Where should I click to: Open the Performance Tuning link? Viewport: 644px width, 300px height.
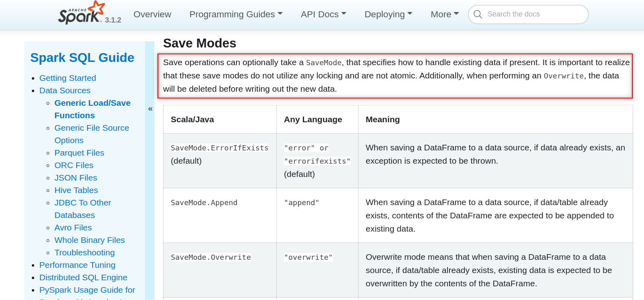point(77,265)
